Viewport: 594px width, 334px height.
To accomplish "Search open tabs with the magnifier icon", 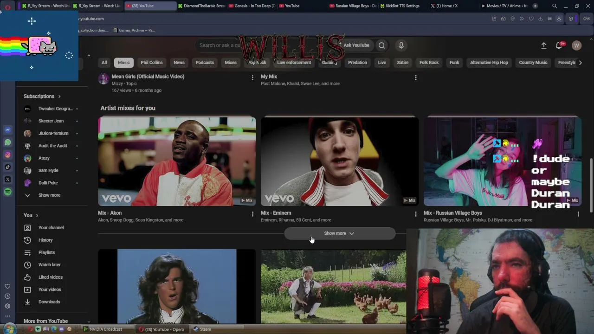I will [555, 6].
